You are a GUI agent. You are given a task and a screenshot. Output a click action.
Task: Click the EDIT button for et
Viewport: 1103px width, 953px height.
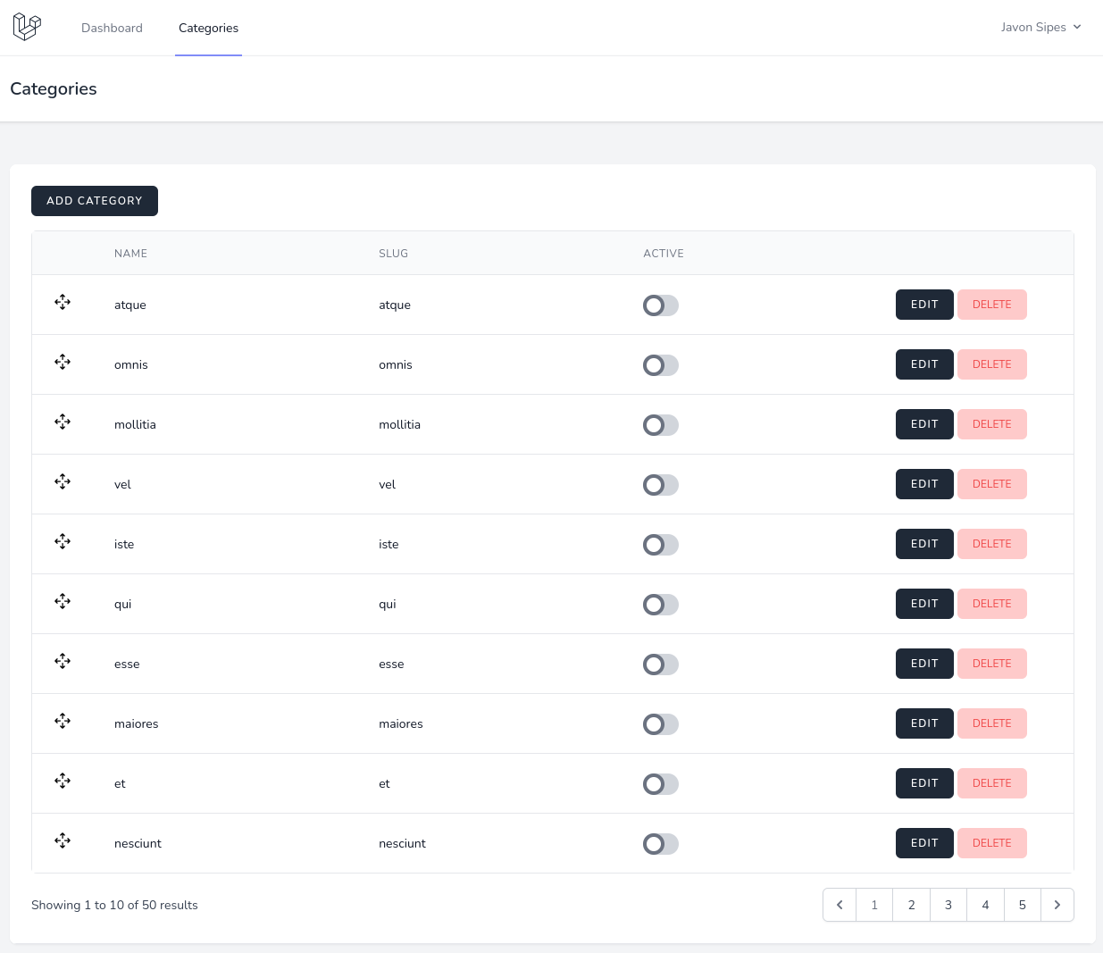tap(924, 783)
